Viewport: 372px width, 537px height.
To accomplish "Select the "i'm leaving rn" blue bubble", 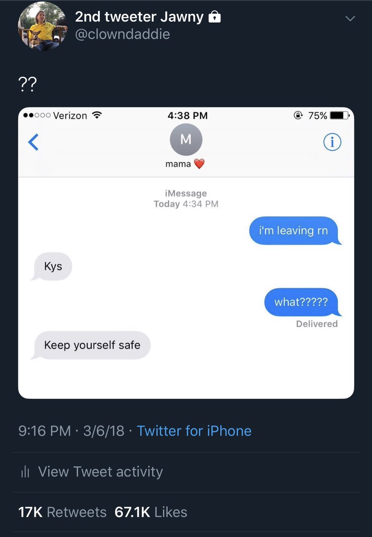I will (295, 231).
